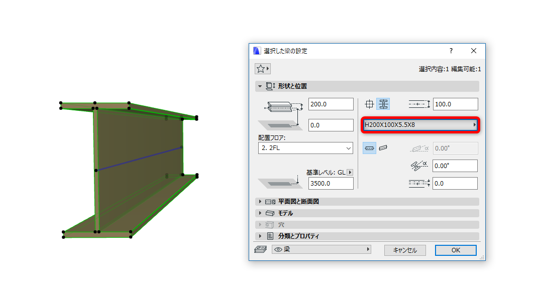Image resolution: width=535 pixels, height=301 pixels.
Task: Close the beam settings dialog
Action: click(474, 51)
